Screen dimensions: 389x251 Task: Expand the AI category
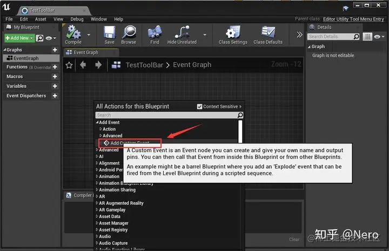coord(97,156)
